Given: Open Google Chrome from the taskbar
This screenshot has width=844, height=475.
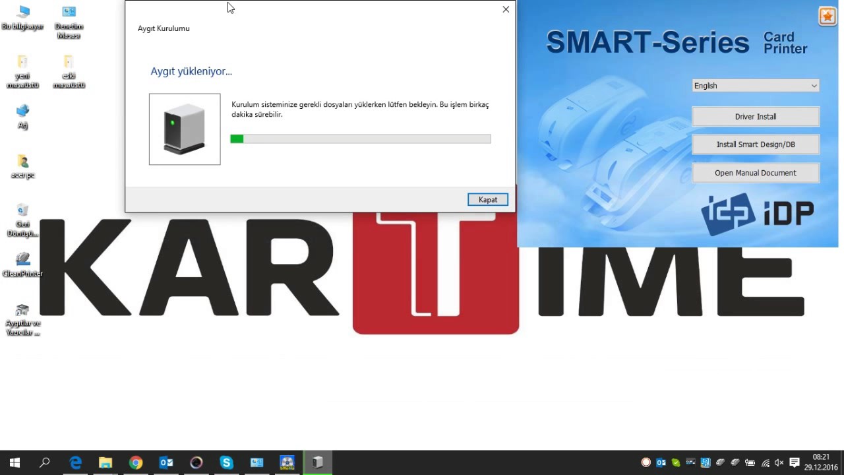Looking at the screenshot, I should point(136,462).
